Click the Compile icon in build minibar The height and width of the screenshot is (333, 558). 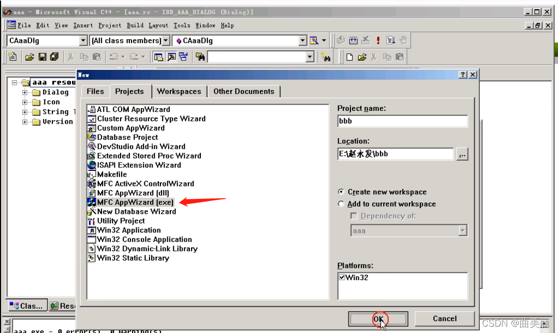click(341, 40)
